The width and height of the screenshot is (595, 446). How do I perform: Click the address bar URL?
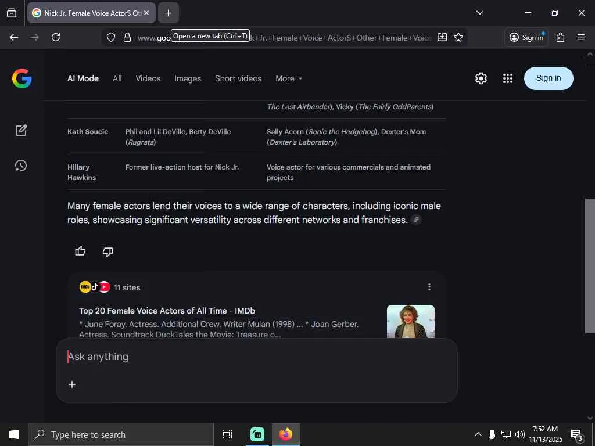coord(285,38)
